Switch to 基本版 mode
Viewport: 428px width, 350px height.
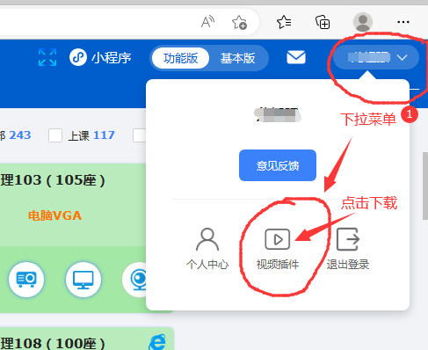pos(237,58)
